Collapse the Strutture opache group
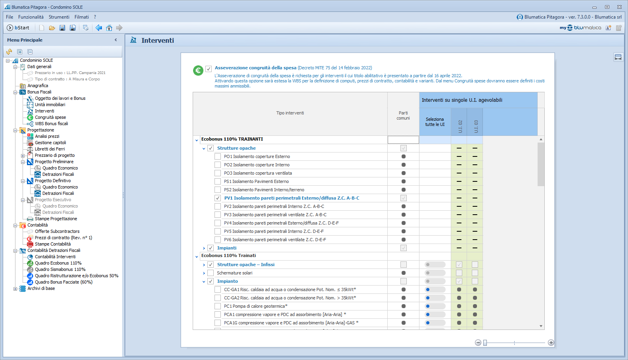The height and width of the screenshot is (360, 628). pos(204,149)
